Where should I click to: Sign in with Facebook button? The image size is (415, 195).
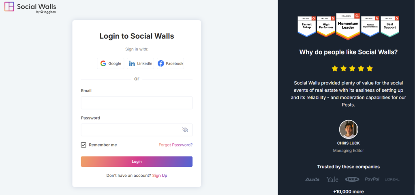coord(171,63)
